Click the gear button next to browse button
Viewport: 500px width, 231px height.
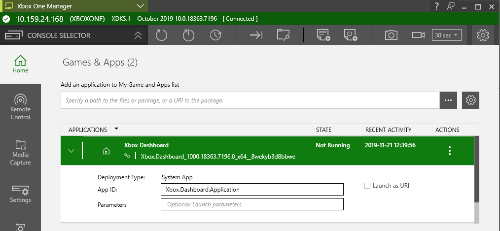point(471,100)
